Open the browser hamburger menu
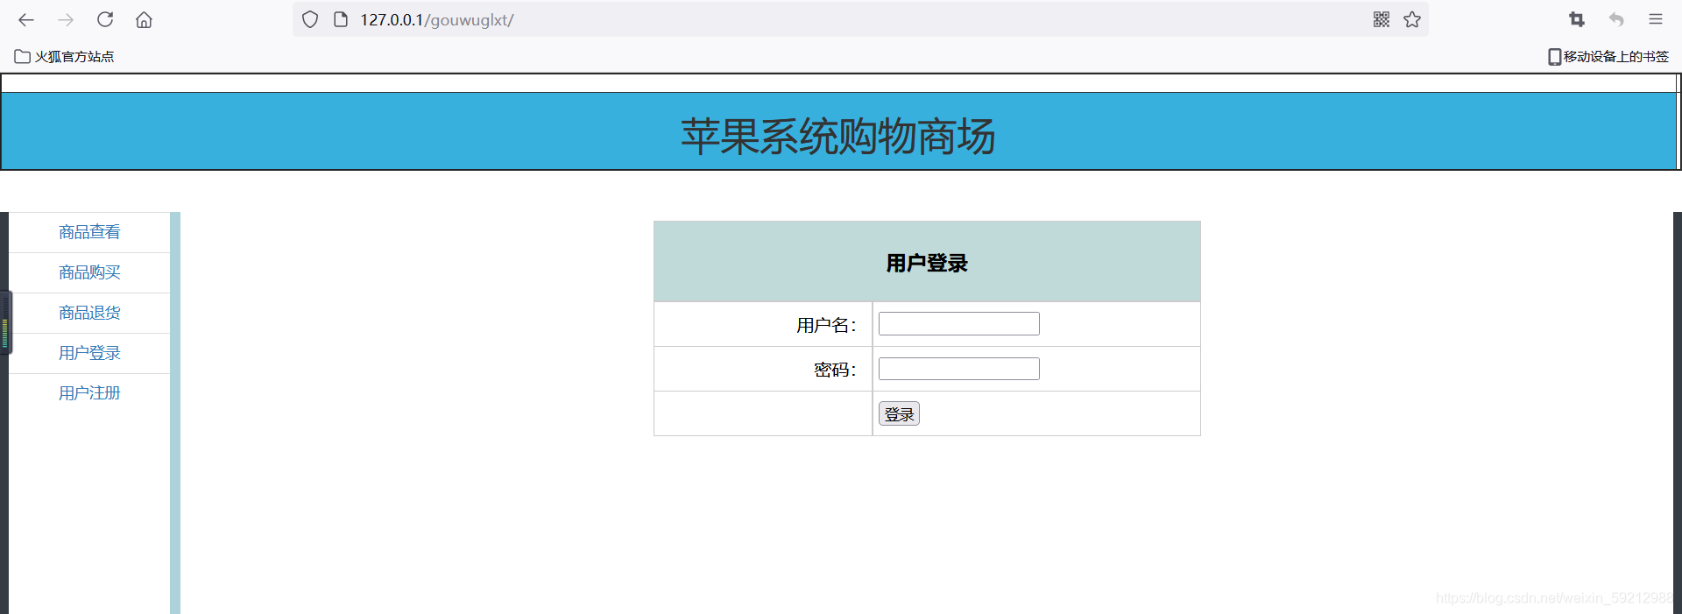 point(1656,19)
